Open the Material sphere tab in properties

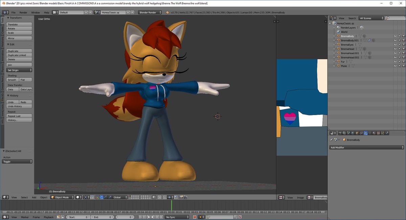(x=374, y=133)
